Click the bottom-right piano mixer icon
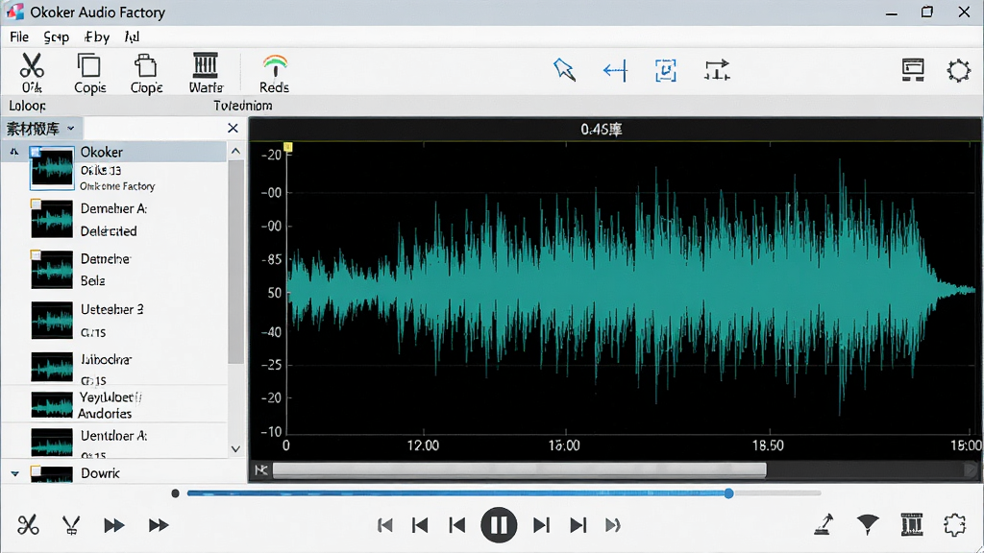 [x=912, y=524]
